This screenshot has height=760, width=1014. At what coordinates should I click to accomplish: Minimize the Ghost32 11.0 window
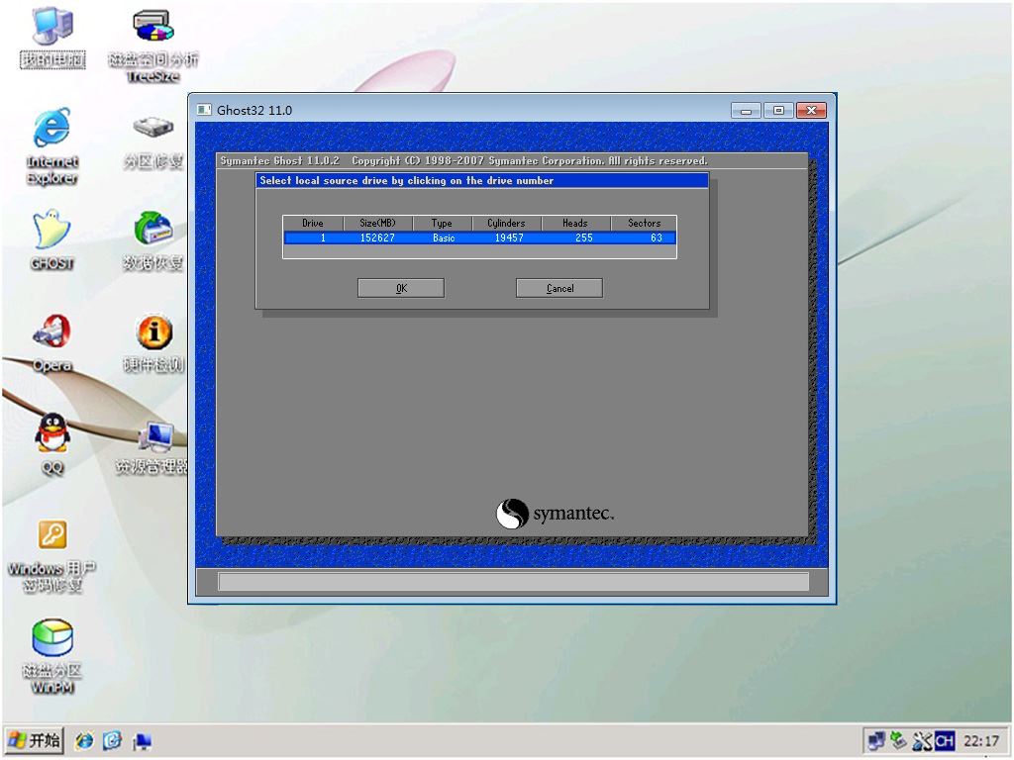746,111
